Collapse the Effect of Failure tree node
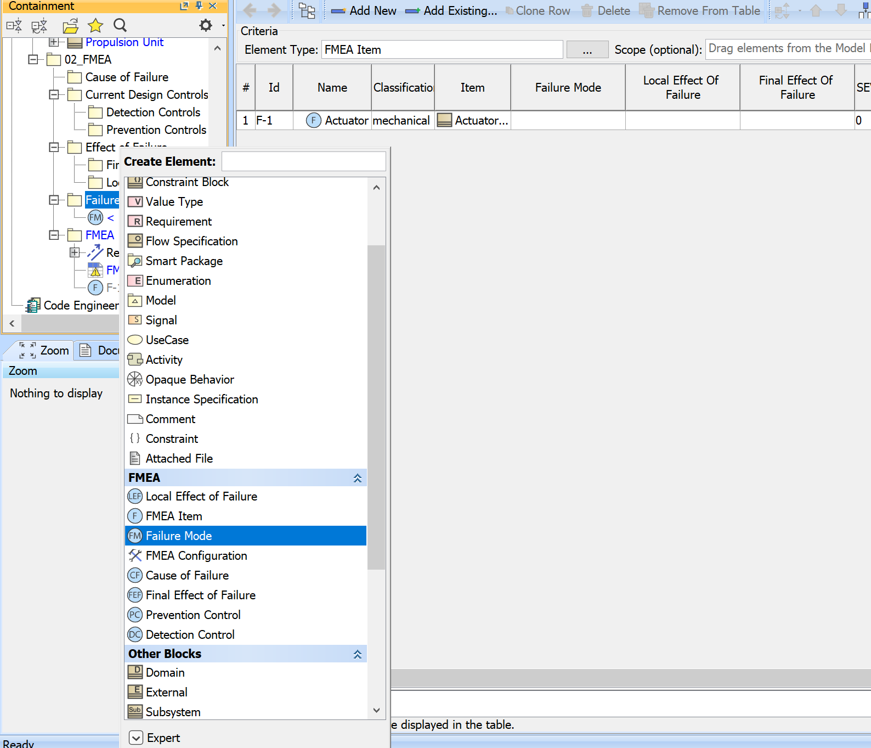Viewport: 871px width, 748px height. [x=54, y=147]
